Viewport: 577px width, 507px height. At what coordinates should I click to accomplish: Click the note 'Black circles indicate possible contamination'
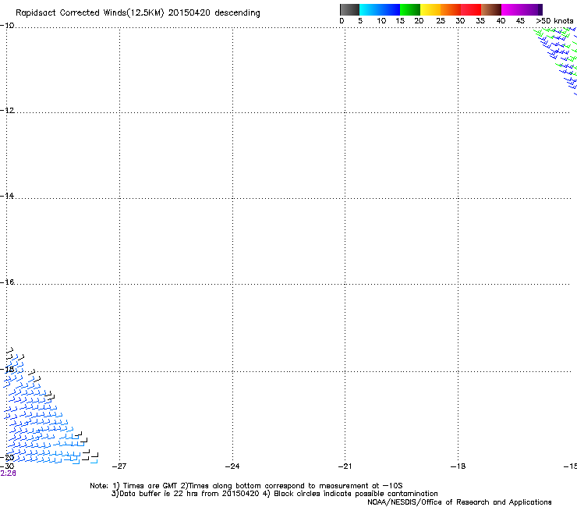[x=356, y=494]
